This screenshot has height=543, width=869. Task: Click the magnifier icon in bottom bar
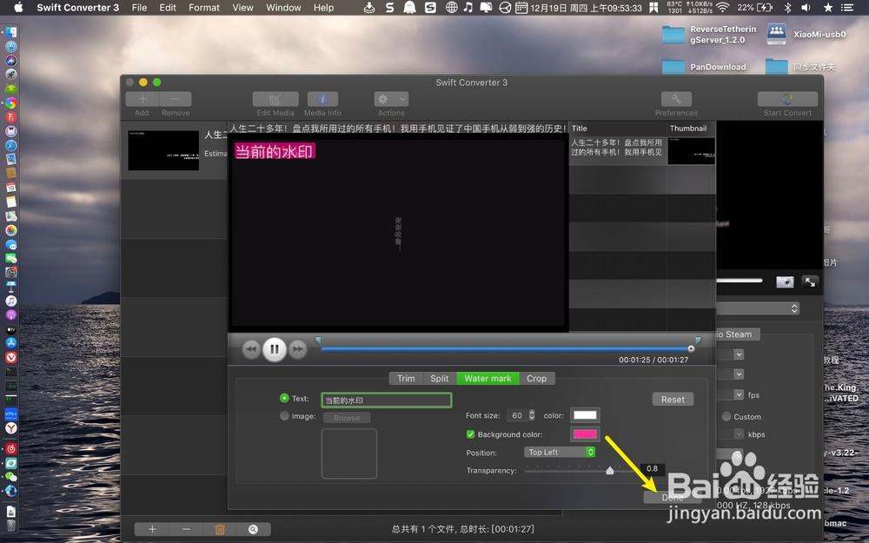[x=253, y=529]
